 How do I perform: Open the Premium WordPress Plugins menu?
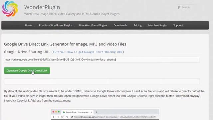[56, 25]
